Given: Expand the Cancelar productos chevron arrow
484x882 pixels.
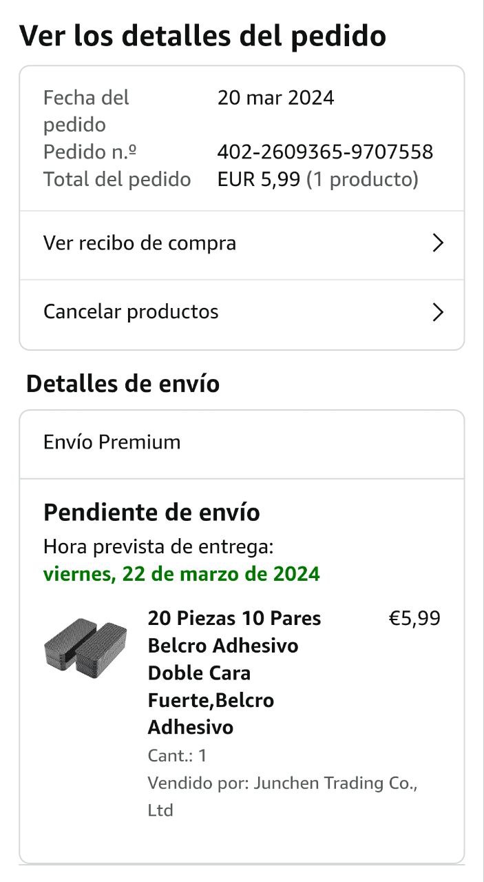Looking at the screenshot, I should click(x=437, y=312).
